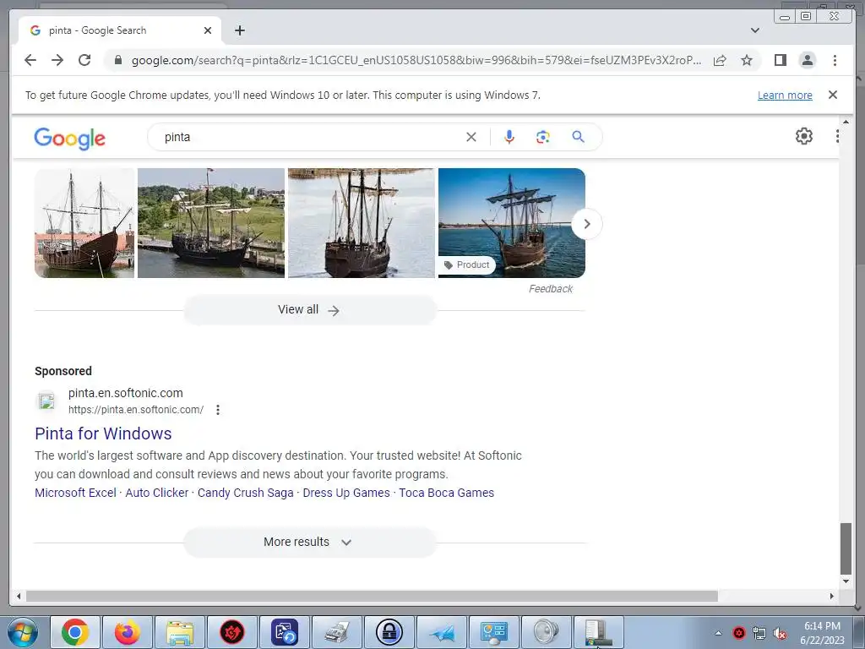Open printer app in taskbar

[x=337, y=632]
